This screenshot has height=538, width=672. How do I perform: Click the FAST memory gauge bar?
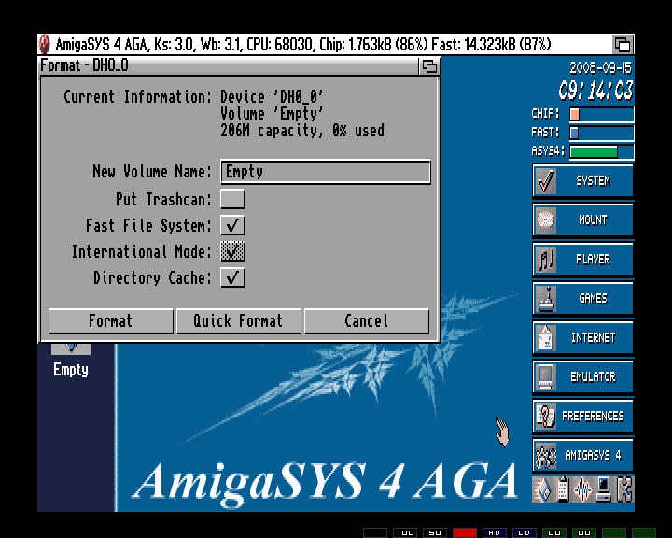602,133
